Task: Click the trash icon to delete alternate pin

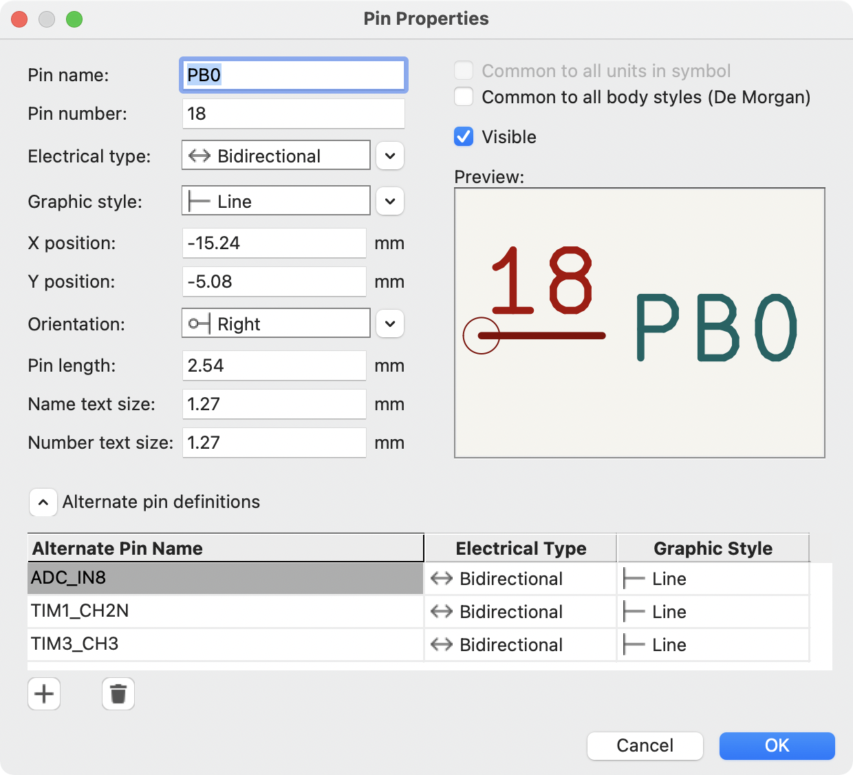Action: 118,694
